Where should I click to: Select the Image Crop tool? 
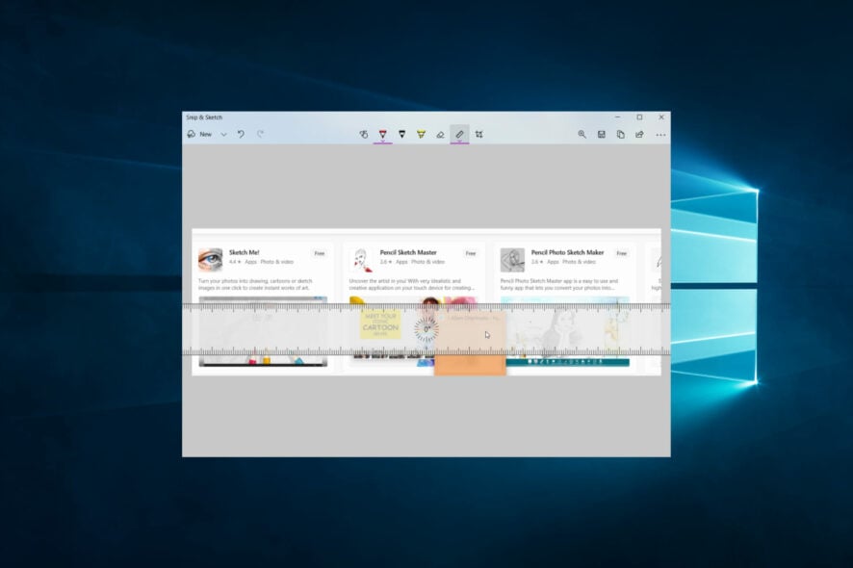[x=478, y=135]
